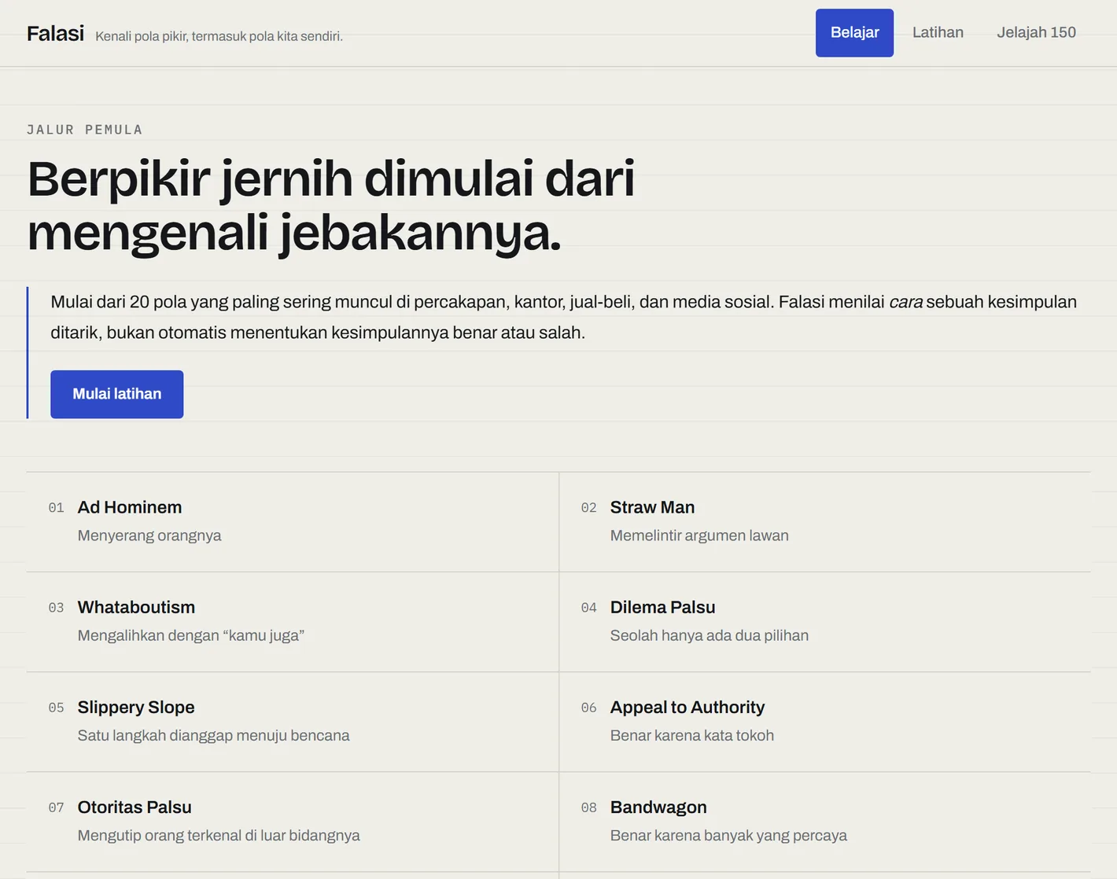This screenshot has width=1117, height=879.
Task: Select the Whataboutism entry
Action: tap(293, 622)
